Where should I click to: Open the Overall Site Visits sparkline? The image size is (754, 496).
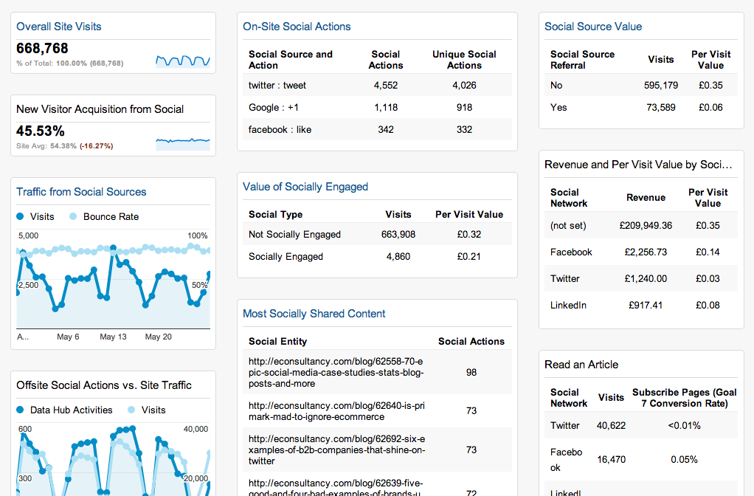click(x=183, y=61)
